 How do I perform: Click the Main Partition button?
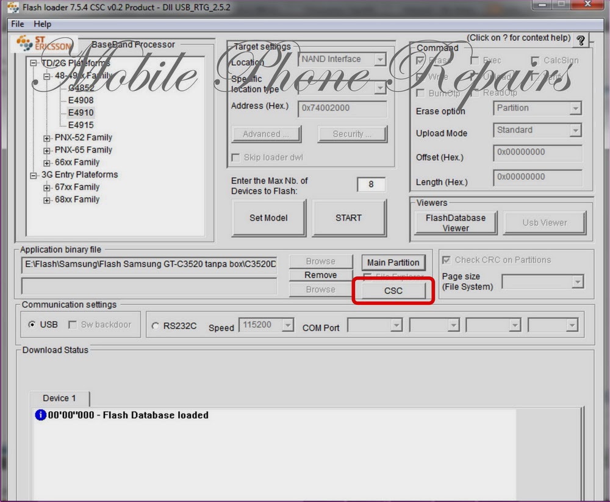393,263
